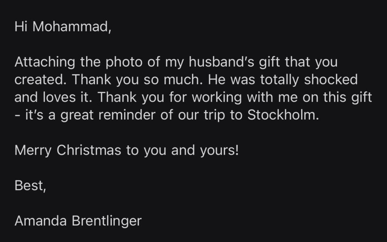This screenshot has height=242, width=387.
Task: Click the first name "Amanda" in the signature
Action: point(40,221)
